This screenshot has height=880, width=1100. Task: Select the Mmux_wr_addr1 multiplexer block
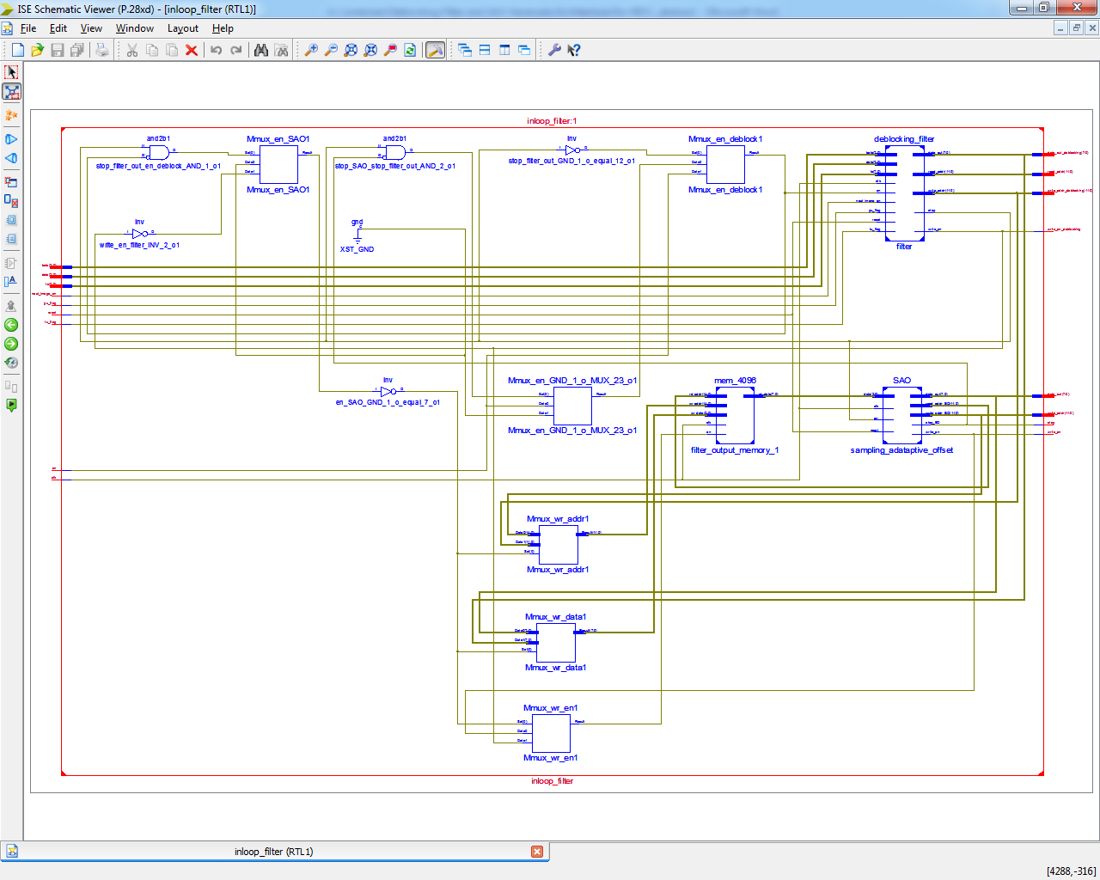pos(559,545)
